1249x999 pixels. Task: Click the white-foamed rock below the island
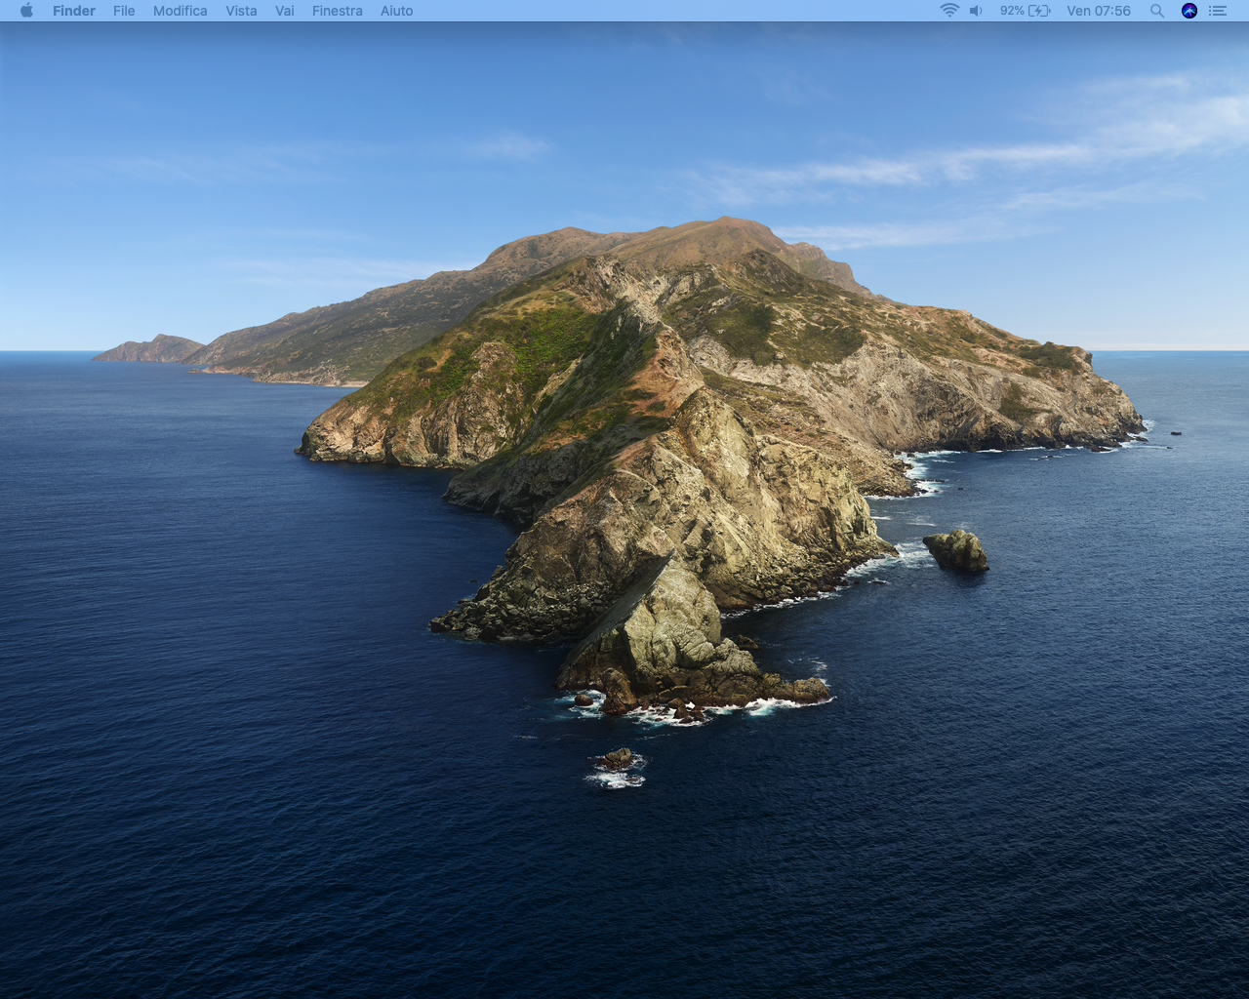(617, 763)
